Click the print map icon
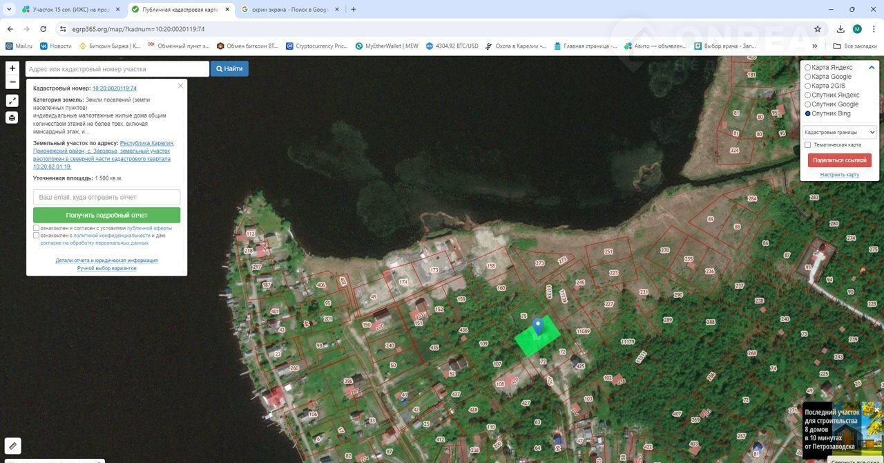 coord(12,117)
